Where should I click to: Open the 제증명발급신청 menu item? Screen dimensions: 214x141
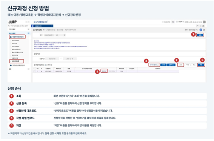pos(16,49)
